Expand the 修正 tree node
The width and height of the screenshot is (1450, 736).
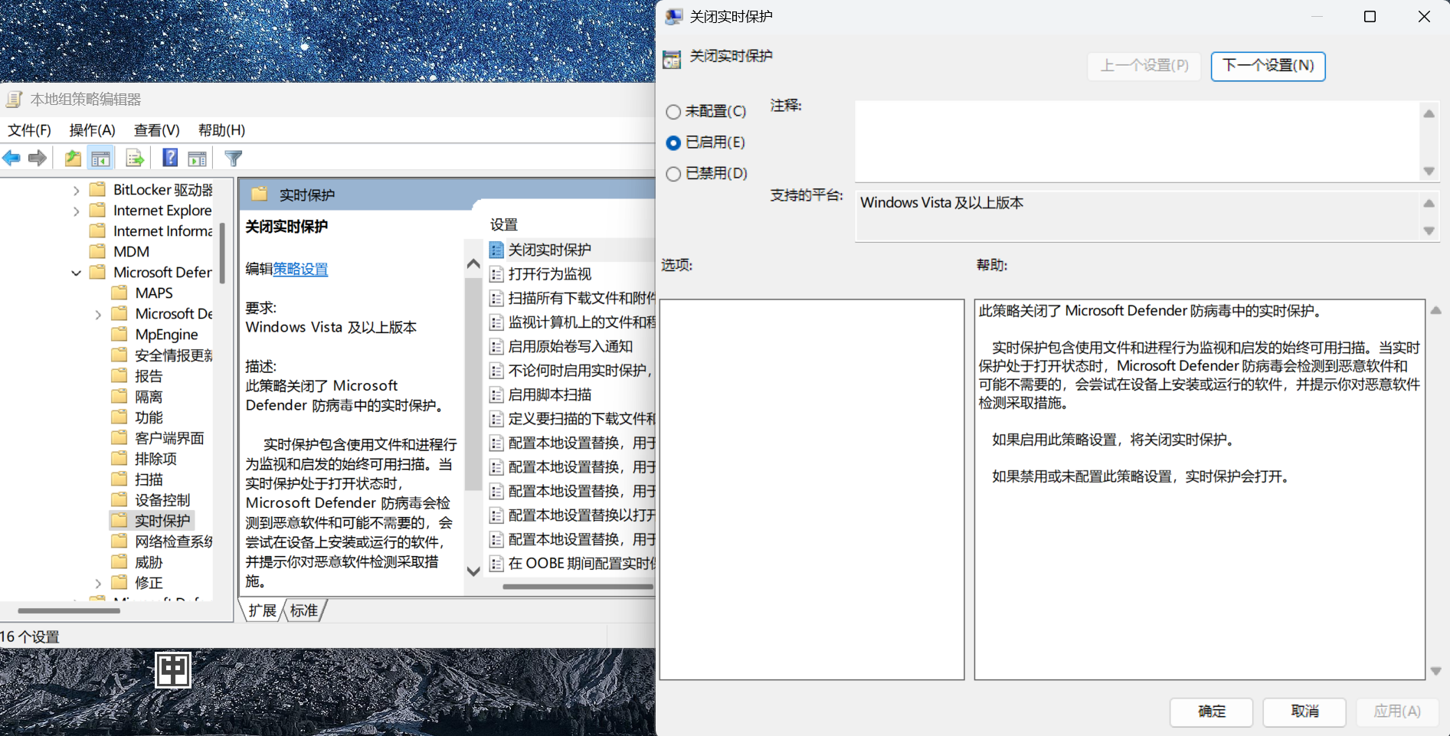point(97,583)
